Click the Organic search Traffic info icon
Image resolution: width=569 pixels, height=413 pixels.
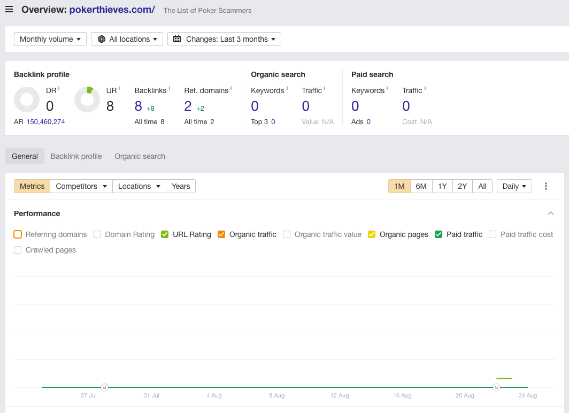[x=325, y=88]
